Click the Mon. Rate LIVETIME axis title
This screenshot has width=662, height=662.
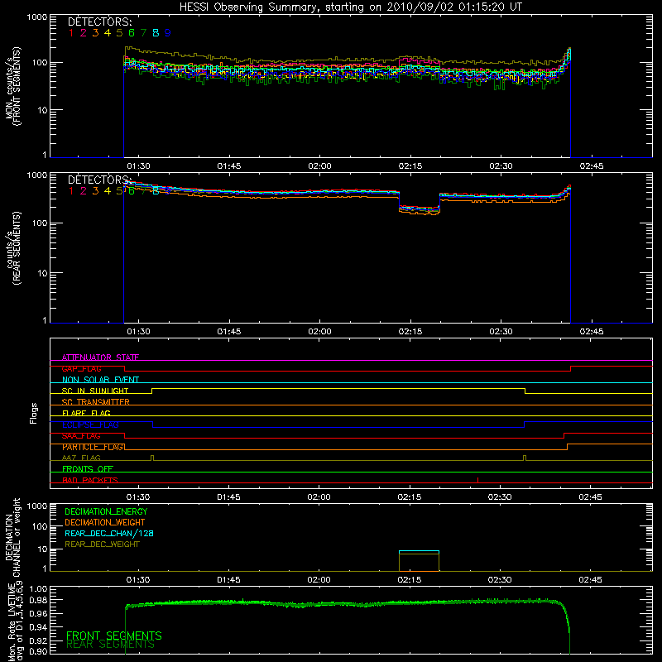16,623
